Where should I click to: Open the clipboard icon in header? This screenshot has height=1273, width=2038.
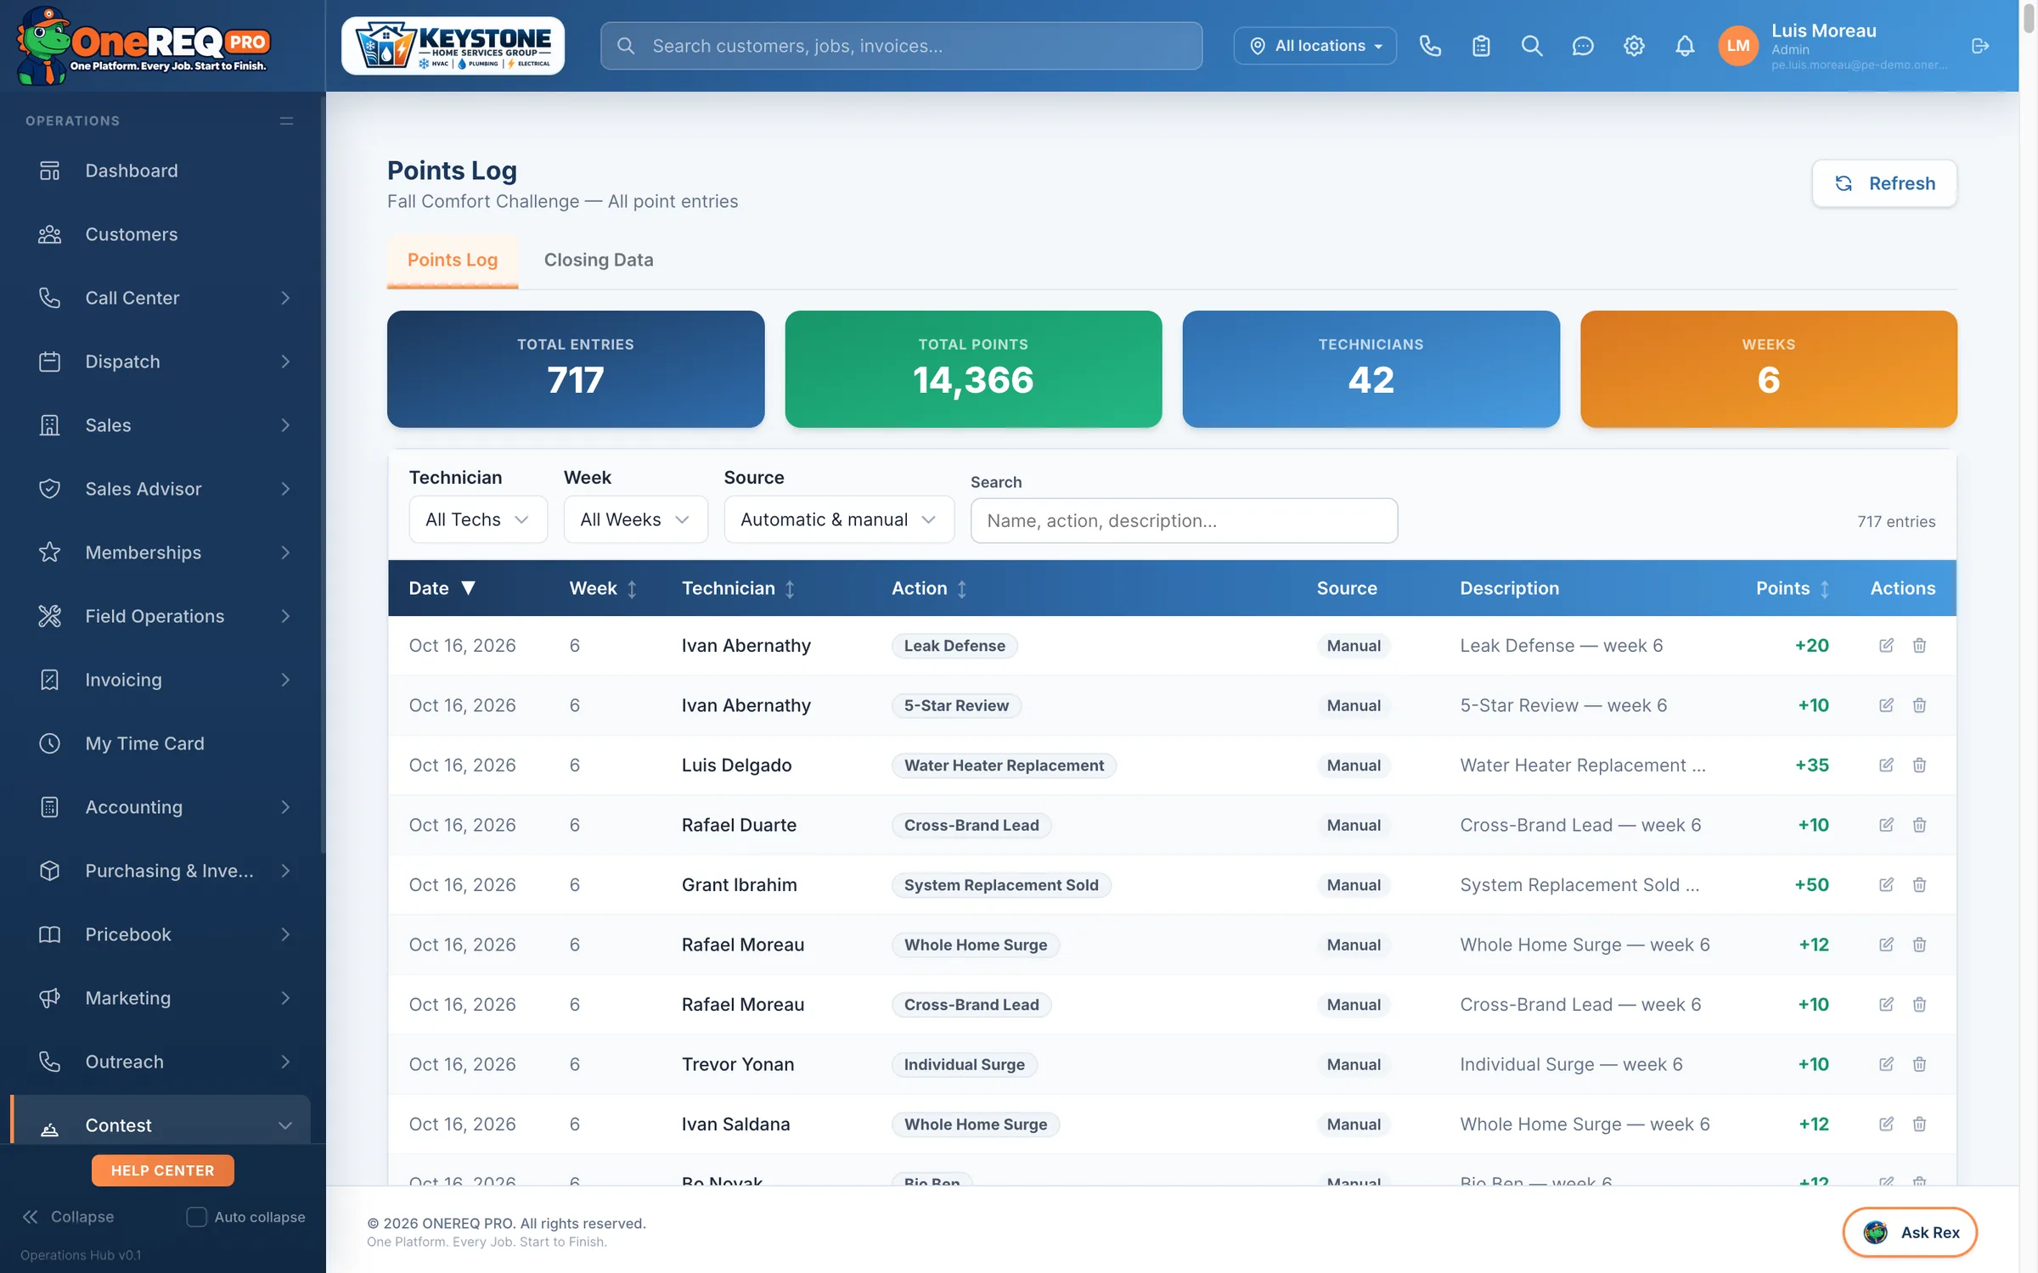tap(1481, 46)
